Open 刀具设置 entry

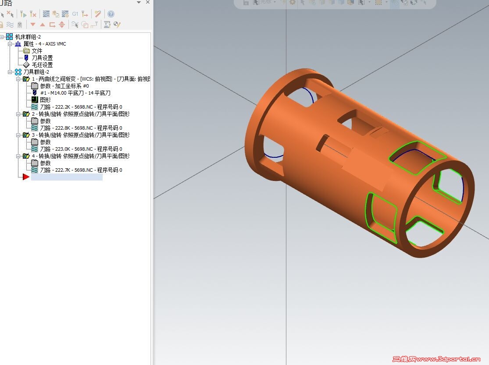[x=43, y=58]
